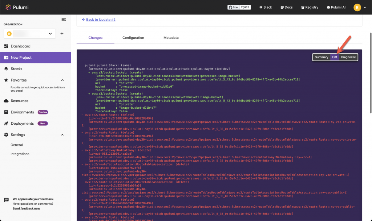This screenshot has height=221, width=372.
Task: Select the Diff view toggle
Action: [x=335, y=57]
